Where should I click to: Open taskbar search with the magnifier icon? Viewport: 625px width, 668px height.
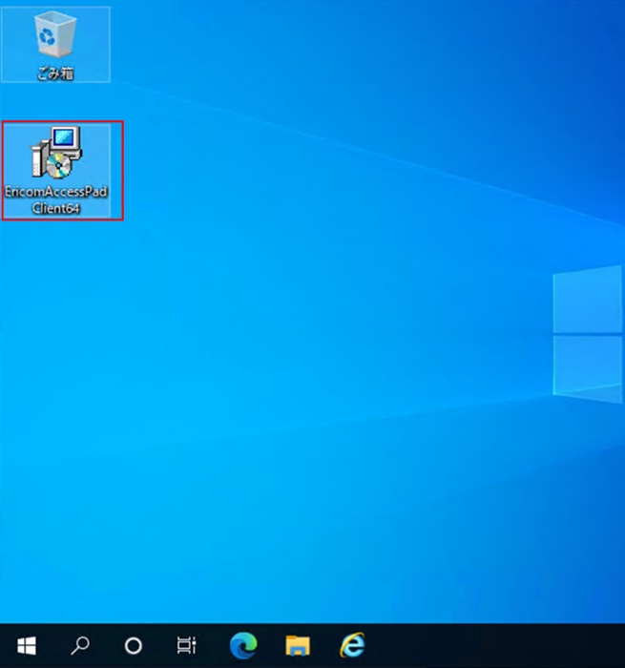point(80,646)
